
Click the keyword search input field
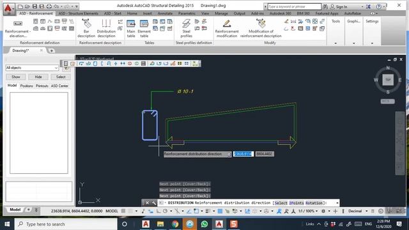coord(294,6)
